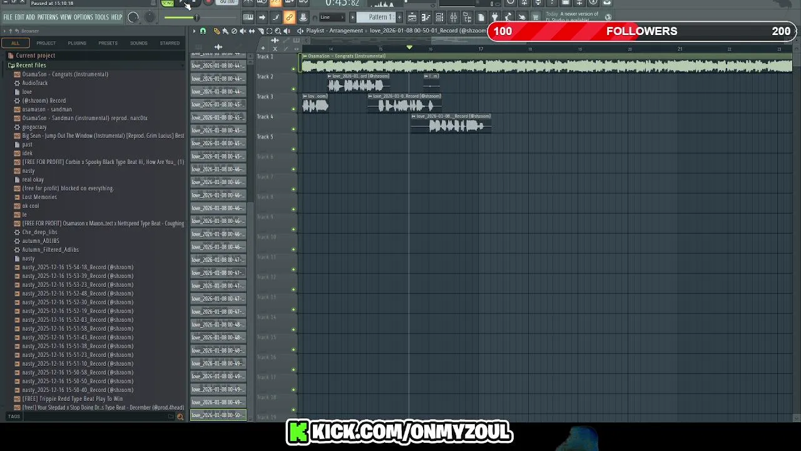Select Autumn_Filtered_Adlibs item
This screenshot has width=801, height=451.
point(50,250)
